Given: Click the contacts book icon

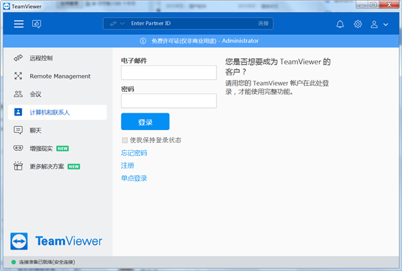Looking at the screenshot, I should 18,112.
